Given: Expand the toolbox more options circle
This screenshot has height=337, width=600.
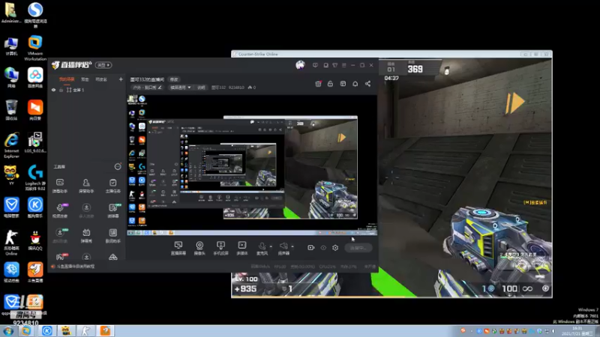Looking at the screenshot, I should 118,166.
